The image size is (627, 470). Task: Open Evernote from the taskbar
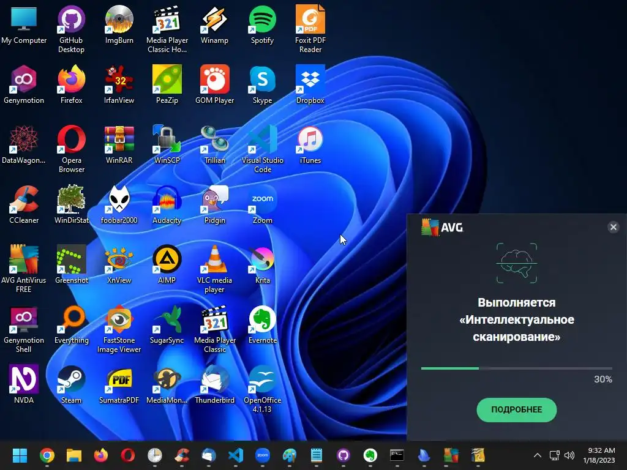370,455
